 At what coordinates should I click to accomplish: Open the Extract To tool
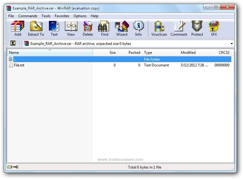pyautogui.click(x=36, y=29)
